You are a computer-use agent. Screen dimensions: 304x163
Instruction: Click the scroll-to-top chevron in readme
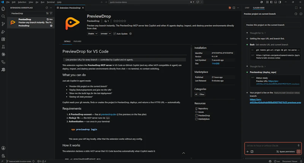[184, 153]
